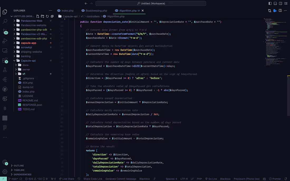This screenshot has width=290, height=181.
Task: Open README.md file
Action: pyautogui.click(x=30, y=100)
